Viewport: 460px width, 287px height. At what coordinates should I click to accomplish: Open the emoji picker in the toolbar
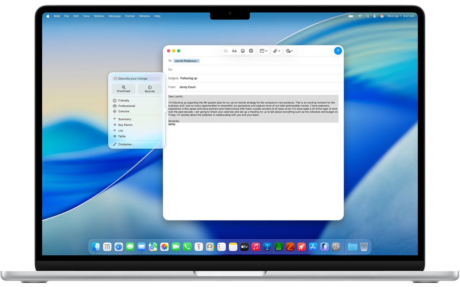coord(243,51)
